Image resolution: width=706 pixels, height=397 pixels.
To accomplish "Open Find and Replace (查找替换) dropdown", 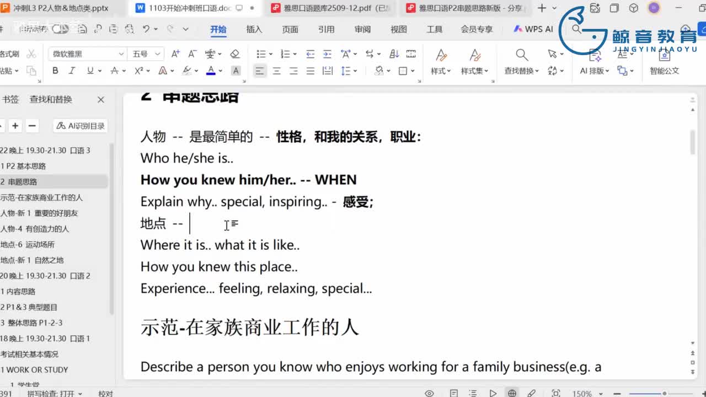I will [521, 71].
